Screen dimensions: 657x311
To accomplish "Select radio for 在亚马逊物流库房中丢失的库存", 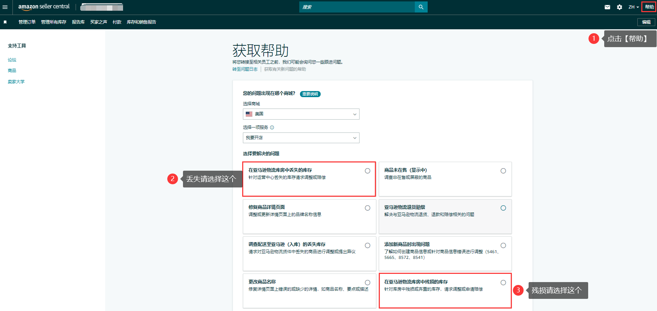I will tap(367, 171).
